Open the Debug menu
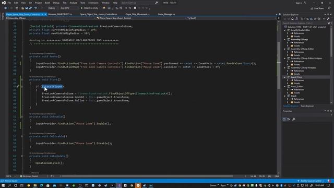The height and width of the screenshot is (188, 334). point(56,3)
